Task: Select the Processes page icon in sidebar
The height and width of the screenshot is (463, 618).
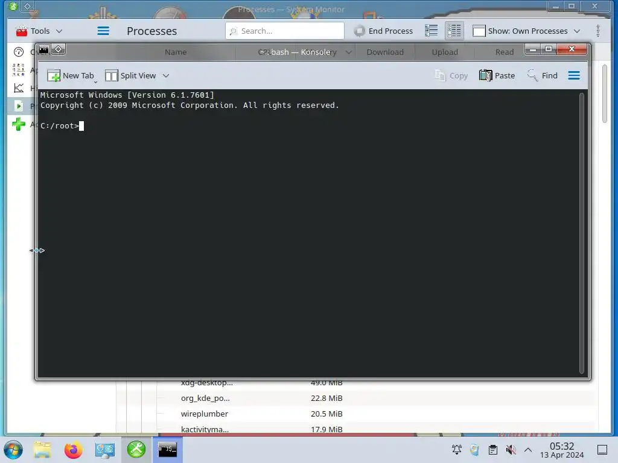Action: click(x=19, y=106)
